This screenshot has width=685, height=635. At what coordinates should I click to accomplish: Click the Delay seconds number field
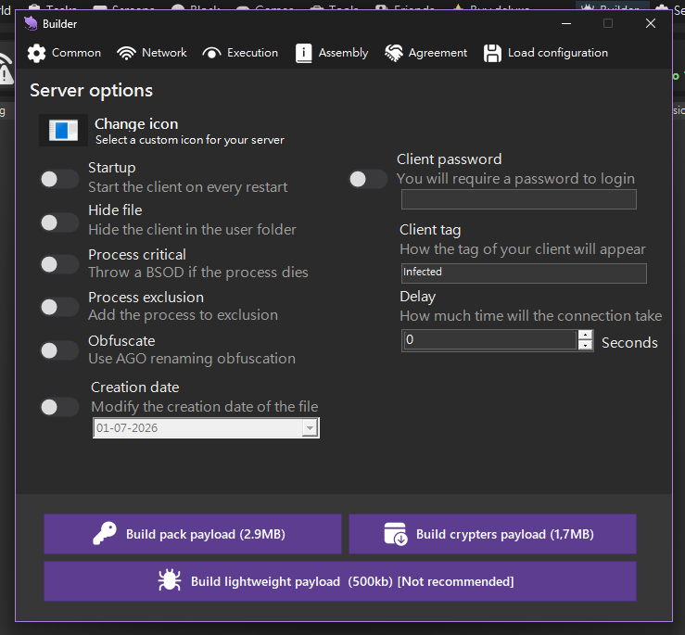point(489,340)
